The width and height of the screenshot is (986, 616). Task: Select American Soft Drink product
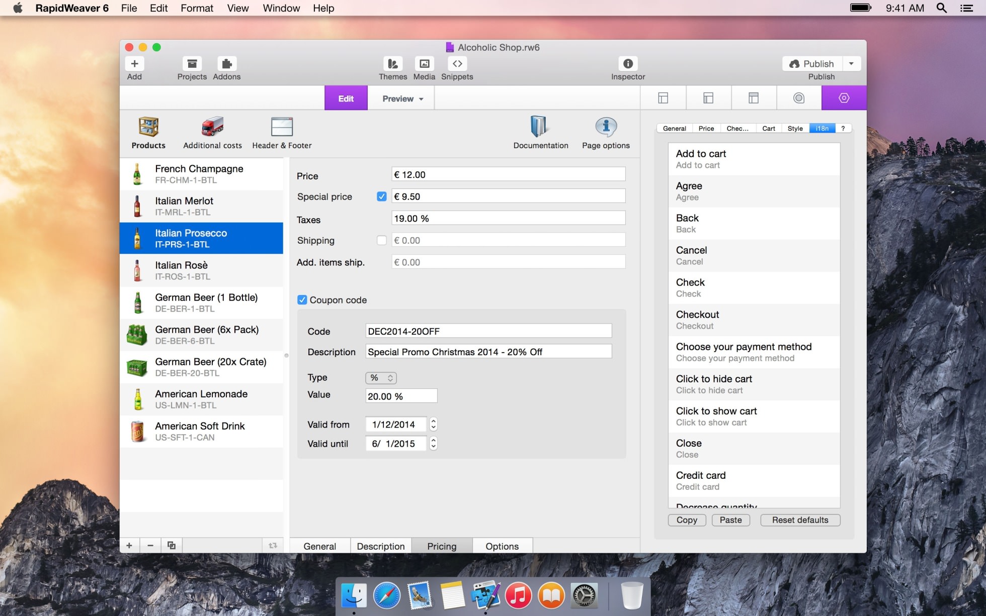(201, 431)
